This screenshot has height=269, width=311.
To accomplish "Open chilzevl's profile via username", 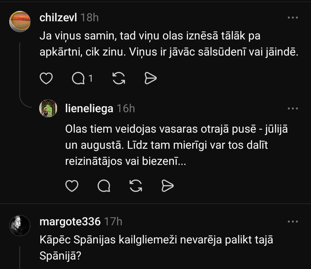I will [58, 18].
